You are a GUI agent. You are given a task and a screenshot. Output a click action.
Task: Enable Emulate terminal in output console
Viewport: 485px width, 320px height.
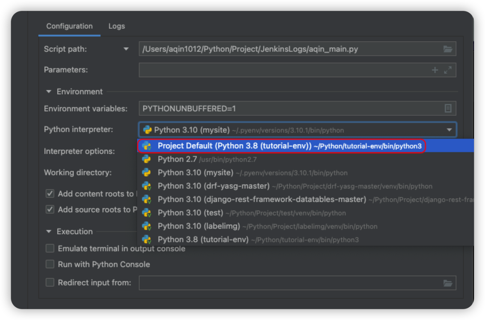tap(50, 248)
